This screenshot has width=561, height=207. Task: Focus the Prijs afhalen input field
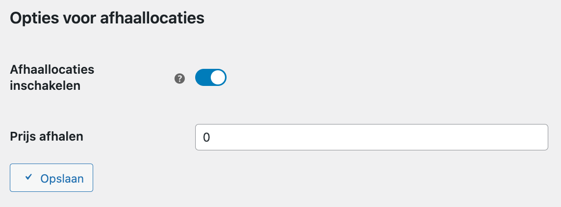pos(371,137)
